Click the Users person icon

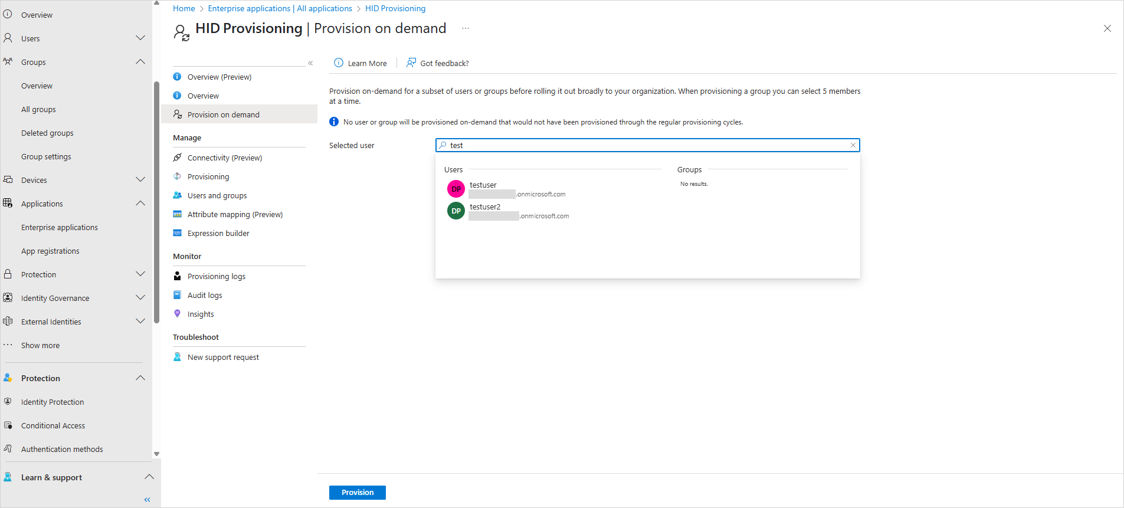coord(8,38)
